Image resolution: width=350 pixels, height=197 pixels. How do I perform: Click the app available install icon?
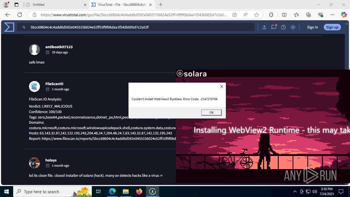tap(235, 15)
